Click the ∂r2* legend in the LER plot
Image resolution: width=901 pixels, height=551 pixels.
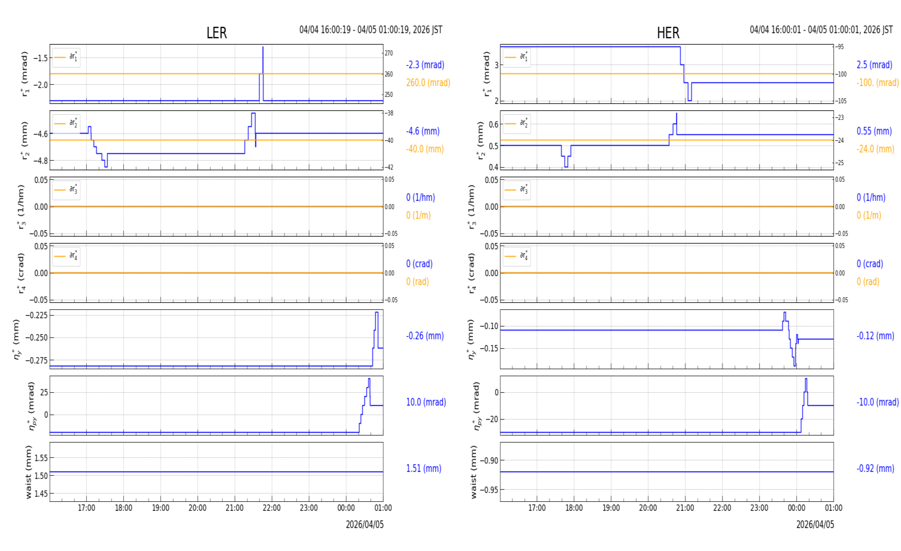pos(66,124)
